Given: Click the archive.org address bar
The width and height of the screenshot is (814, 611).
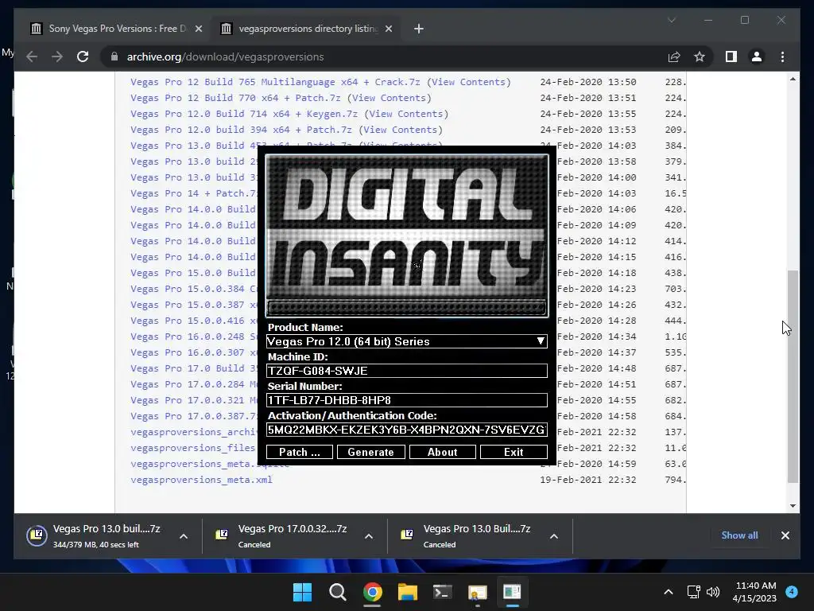Looking at the screenshot, I should tap(384, 56).
